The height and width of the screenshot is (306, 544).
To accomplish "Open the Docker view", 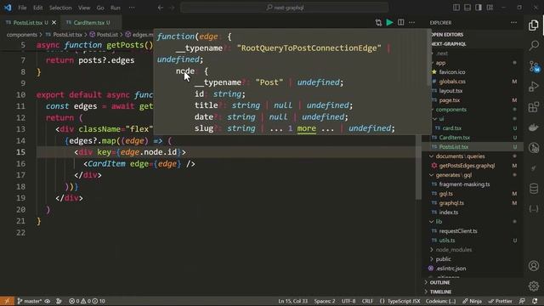I will (534, 127).
